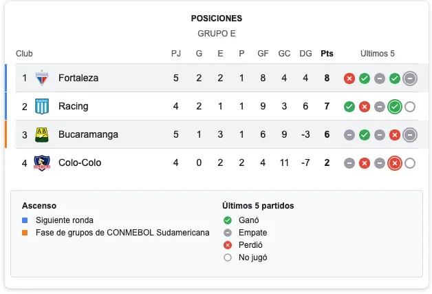Viewport: 432px width, 294px height.
Task: Click the Colo-Colo club crest icon
Action: pos(43,163)
